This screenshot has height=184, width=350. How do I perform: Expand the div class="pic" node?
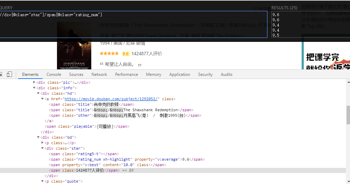[34, 82]
